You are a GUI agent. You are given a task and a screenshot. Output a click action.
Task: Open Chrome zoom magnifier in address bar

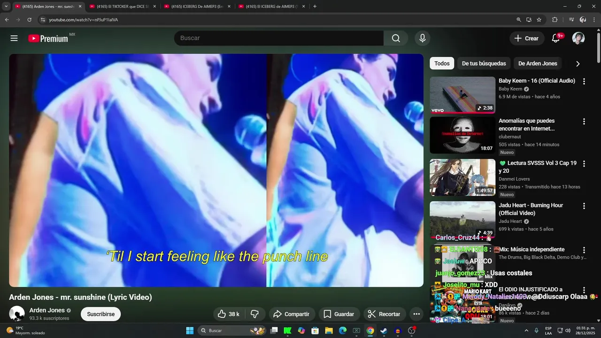519,20
